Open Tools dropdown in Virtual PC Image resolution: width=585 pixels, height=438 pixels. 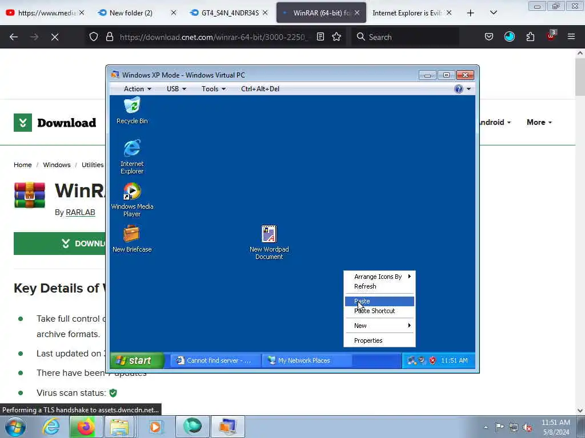click(214, 88)
